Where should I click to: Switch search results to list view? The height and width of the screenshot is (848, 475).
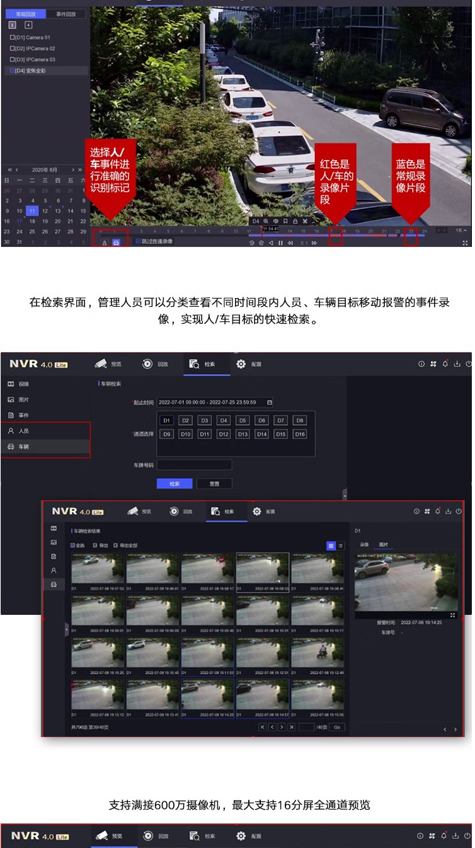pyautogui.click(x=341, y=546)
